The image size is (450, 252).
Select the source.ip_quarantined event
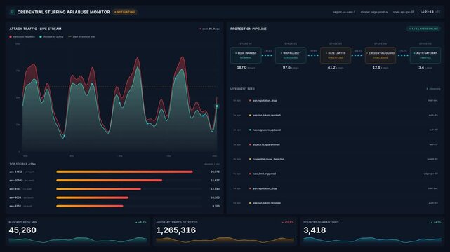pos(335,144)
